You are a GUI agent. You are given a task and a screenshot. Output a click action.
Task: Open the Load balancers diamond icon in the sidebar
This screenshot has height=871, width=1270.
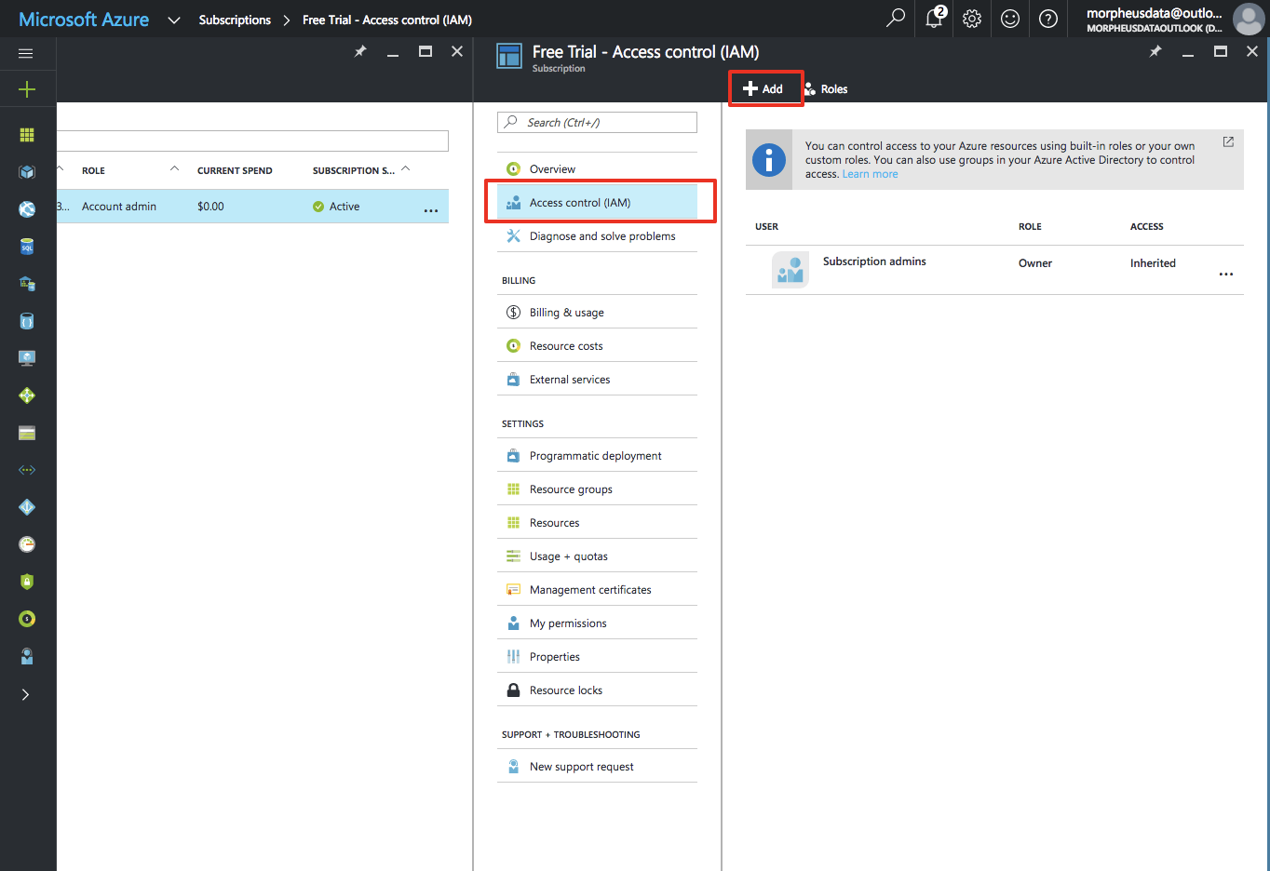pyautogui.click(x=27, y=395)
